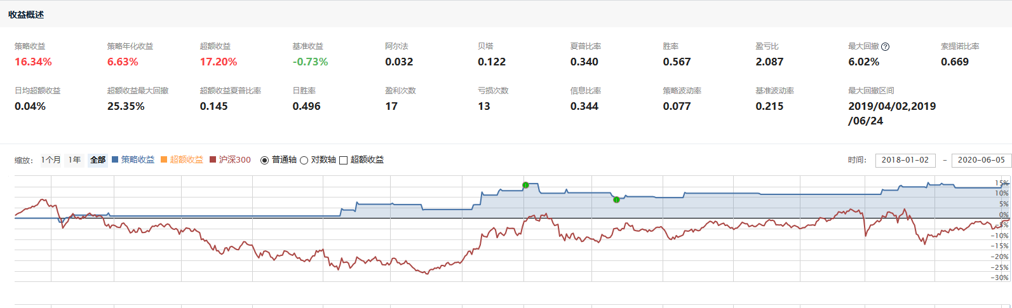Toggle 策略收益 series legend label
Screen dimensions: 1012x308
[x=138, y=160]
